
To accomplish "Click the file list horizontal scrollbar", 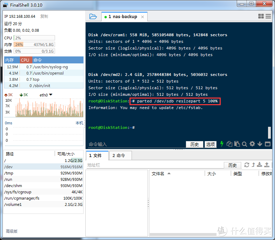I will click(183, 234).
